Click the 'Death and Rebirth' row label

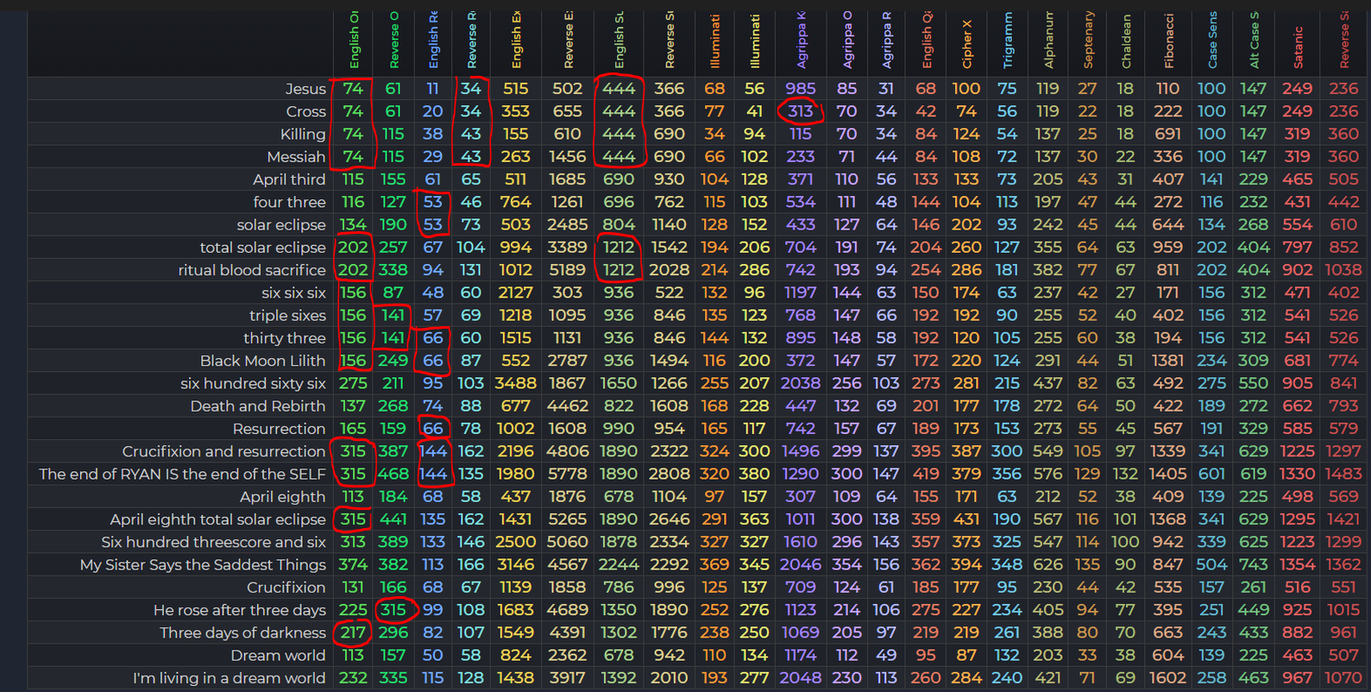click(x=258, y=406)
